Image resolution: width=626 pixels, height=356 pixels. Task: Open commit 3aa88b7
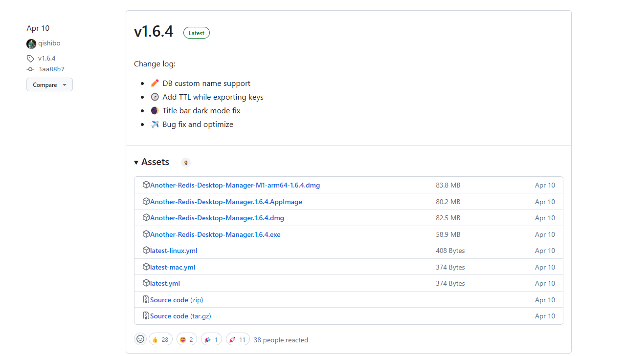51,69
